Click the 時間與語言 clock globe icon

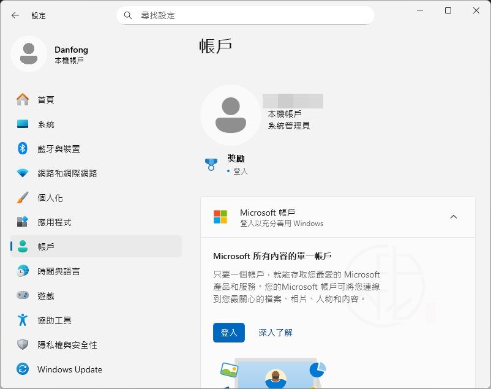tap(23, 271)
